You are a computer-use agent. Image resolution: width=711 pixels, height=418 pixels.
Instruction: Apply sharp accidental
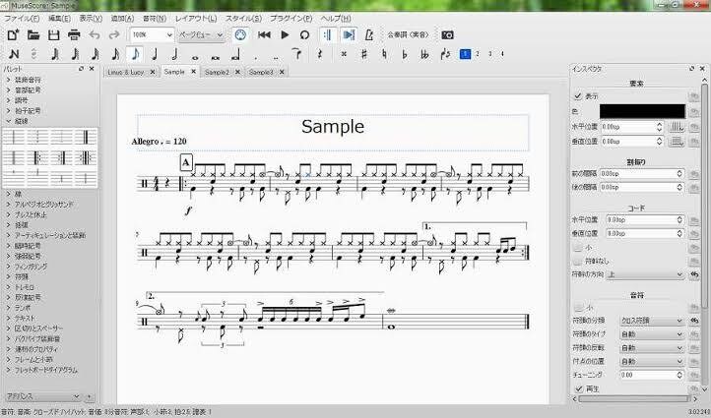coord(363,54)
